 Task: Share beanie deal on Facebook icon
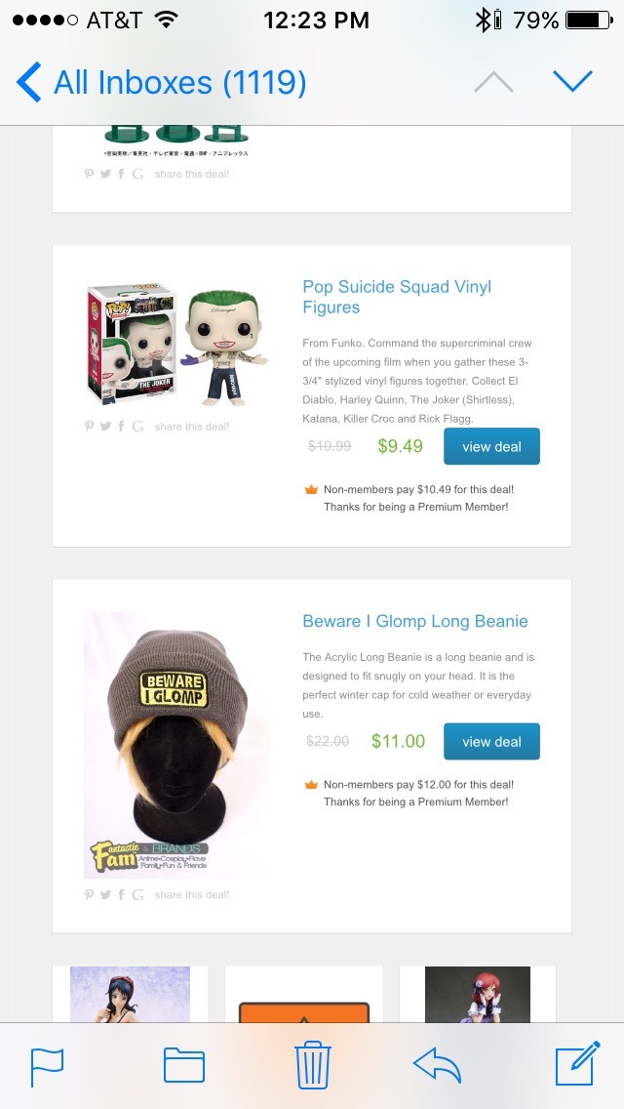point(121,894)
